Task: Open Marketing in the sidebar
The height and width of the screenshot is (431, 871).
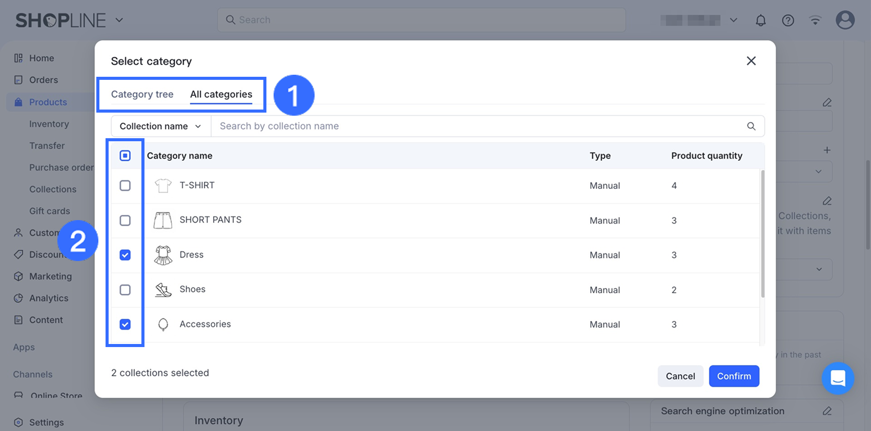Action: 50,276
